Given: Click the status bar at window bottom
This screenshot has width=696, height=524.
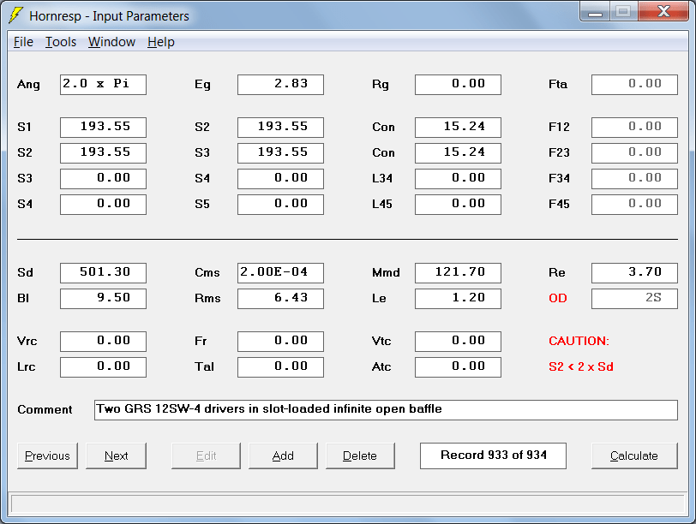Looking at the screenshot, I should 348,504.
